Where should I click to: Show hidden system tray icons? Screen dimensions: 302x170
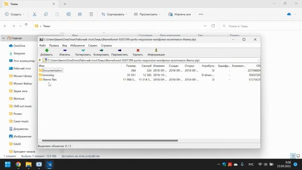218,164
